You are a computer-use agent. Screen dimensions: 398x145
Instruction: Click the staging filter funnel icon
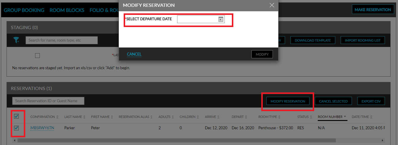click(x=16, y=40)
